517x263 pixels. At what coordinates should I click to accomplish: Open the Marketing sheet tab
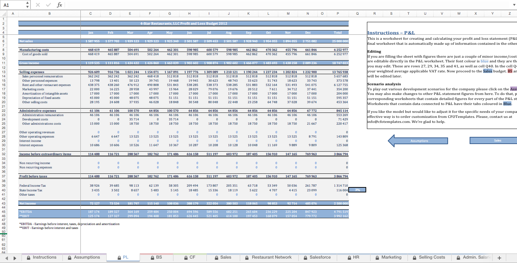click(388, 257)
